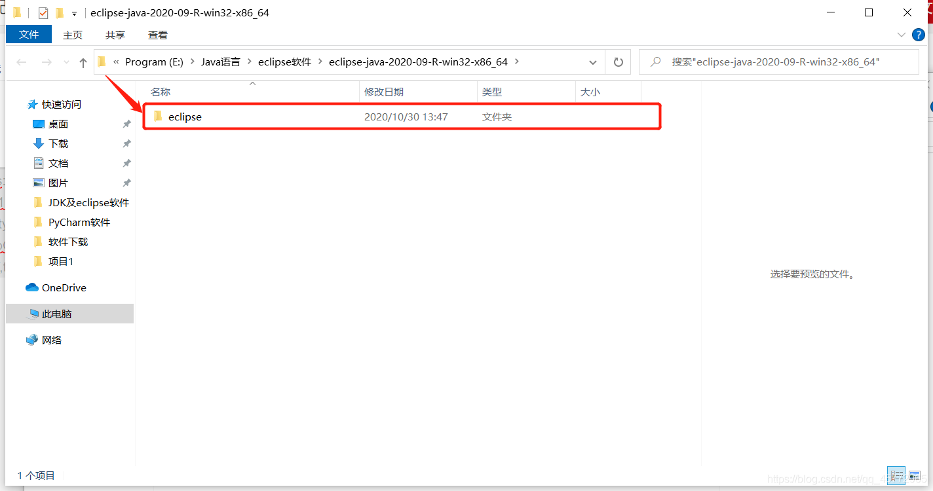Viewport: 933px width, 491px height.
Task: Select 网络 in the navigation pane
Action: (52, 340)
